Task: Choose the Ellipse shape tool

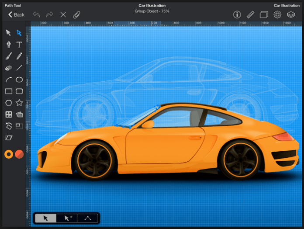Action: click(x=19, y=80)
